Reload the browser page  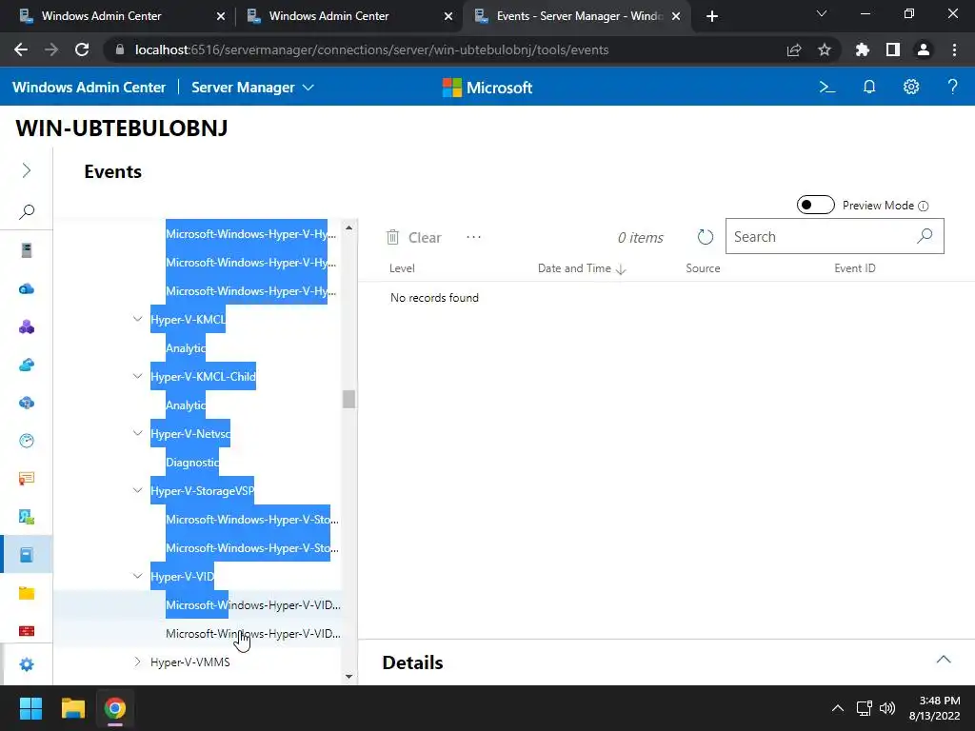tap(82, 49)
